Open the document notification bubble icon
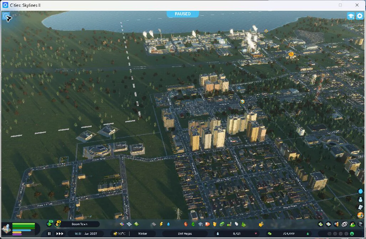The height and width of the screenshot is (239, 366). (x=360, y=207)
